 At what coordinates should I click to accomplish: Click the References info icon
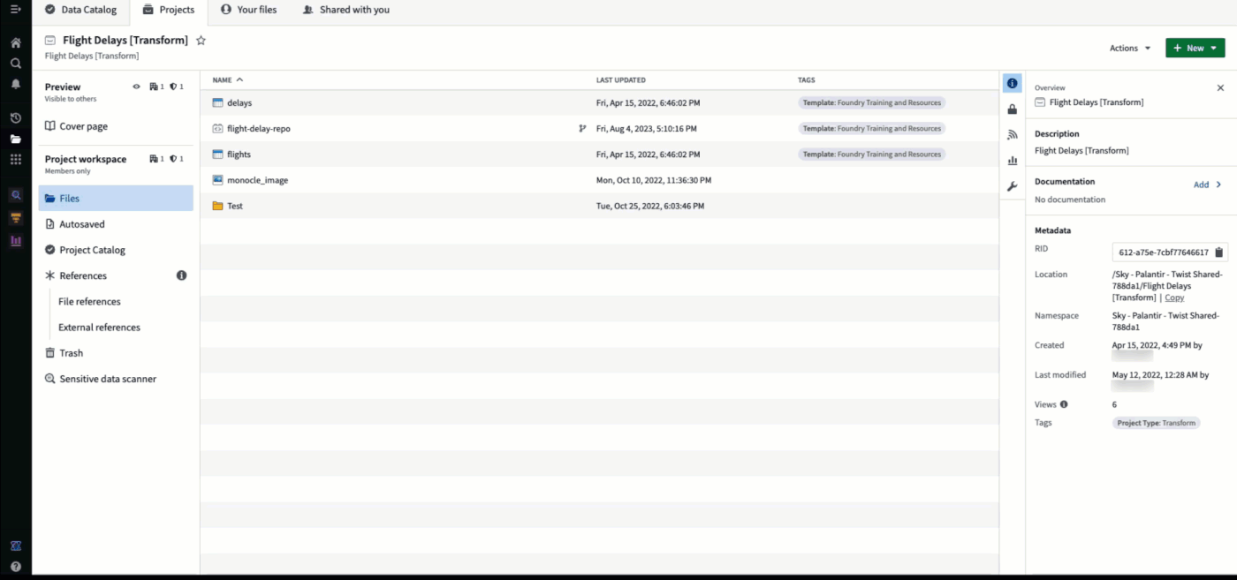coord(181,275)
